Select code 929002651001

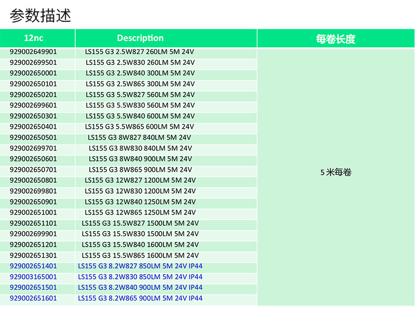33,212
